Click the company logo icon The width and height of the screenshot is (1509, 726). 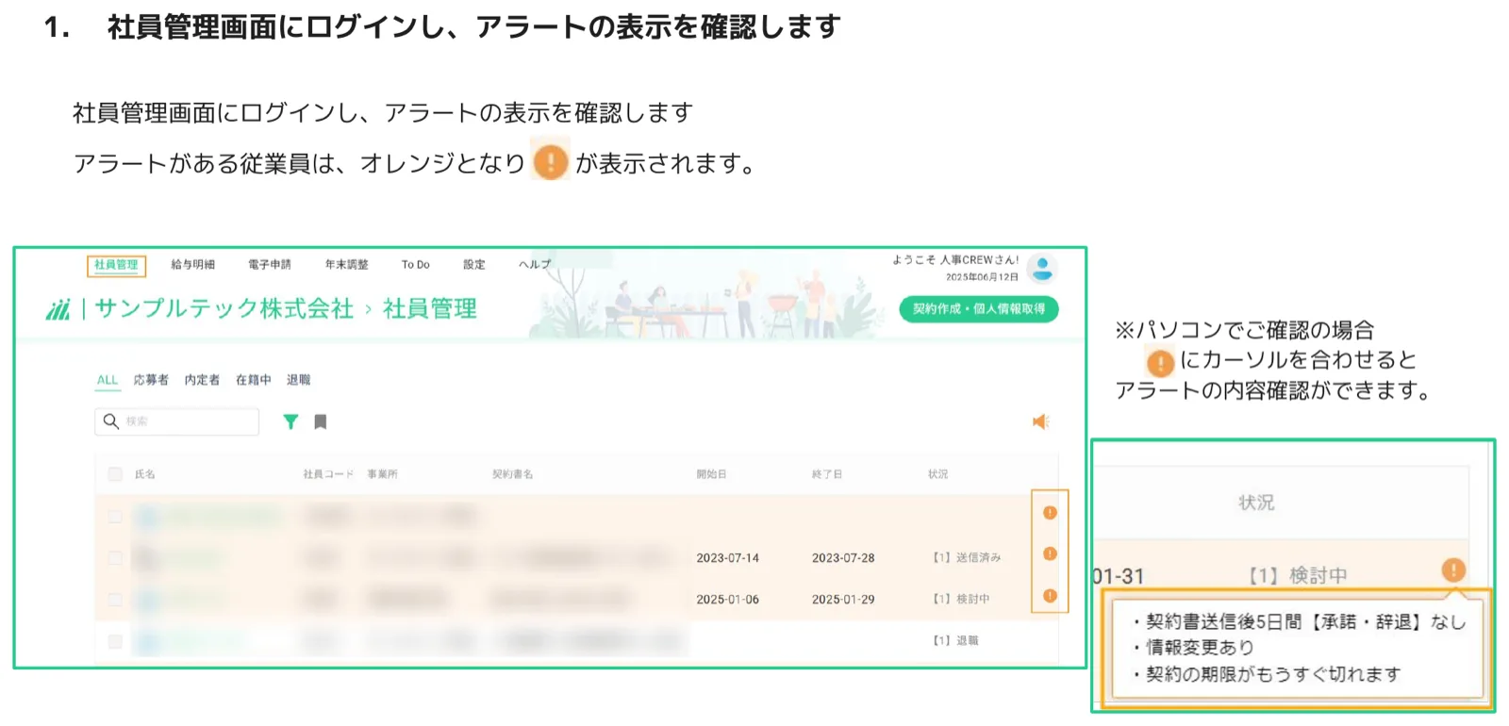(x=58, y=309)
